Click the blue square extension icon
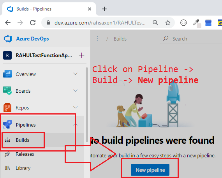 click(x=208, y=23)
